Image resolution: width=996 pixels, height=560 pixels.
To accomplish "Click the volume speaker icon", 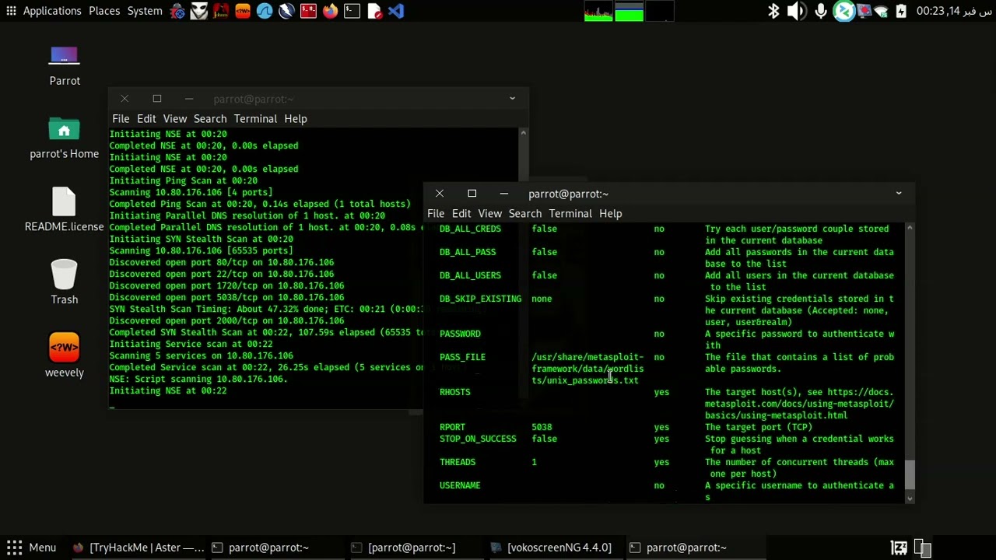I will [796, 11].
